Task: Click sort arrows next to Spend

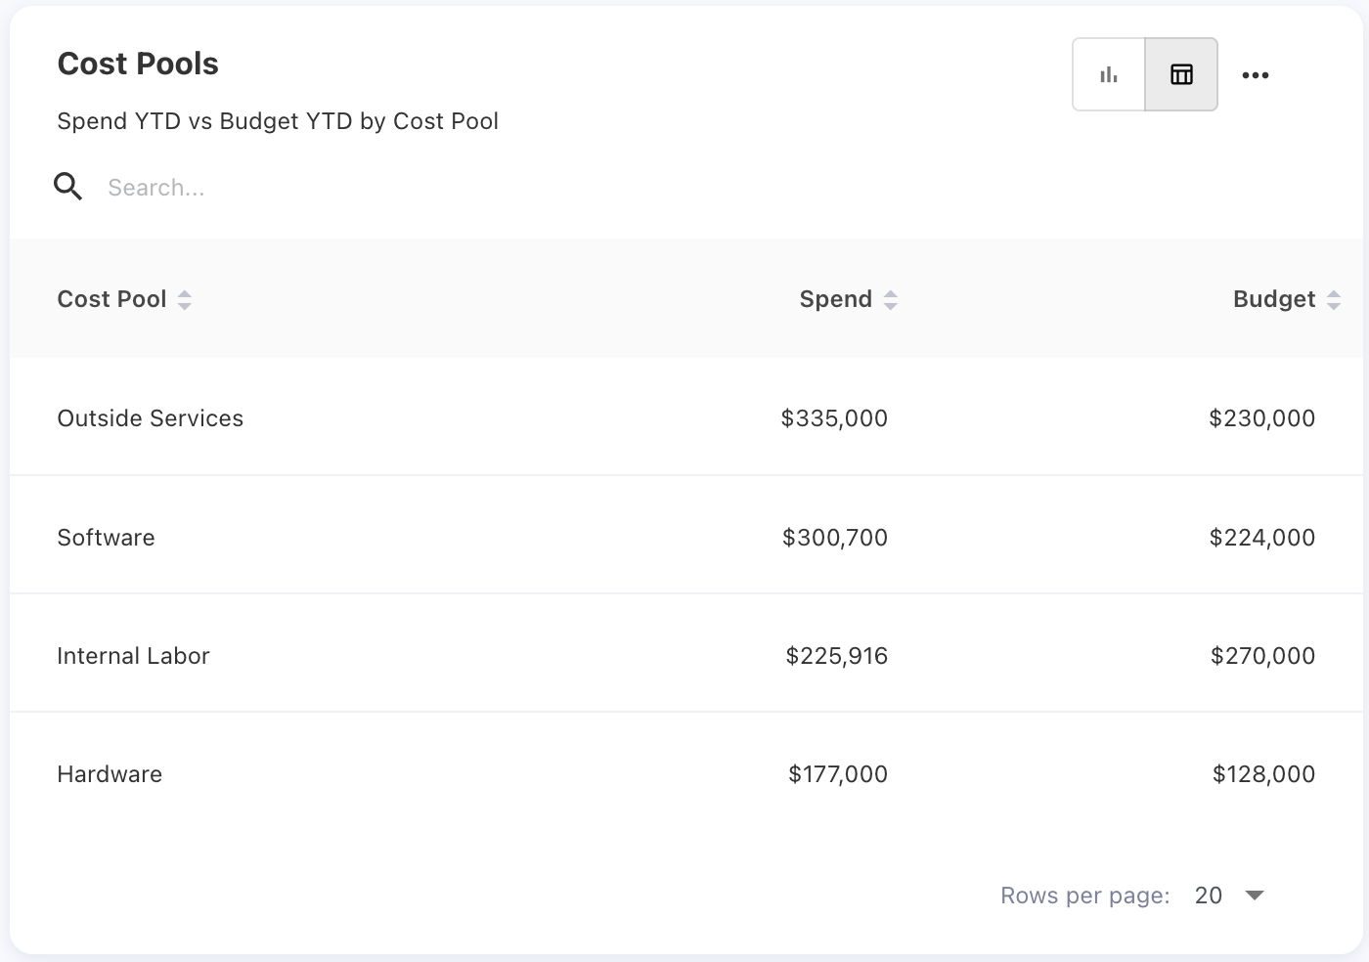Action: tap(890, 300)
